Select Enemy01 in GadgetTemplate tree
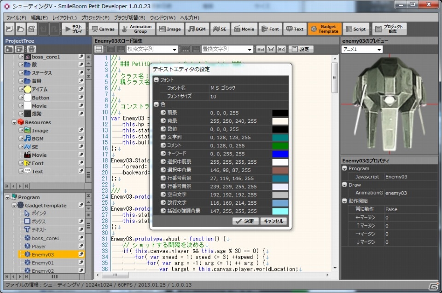The width and height of the screenshot is (442, 293). point(42,263)
